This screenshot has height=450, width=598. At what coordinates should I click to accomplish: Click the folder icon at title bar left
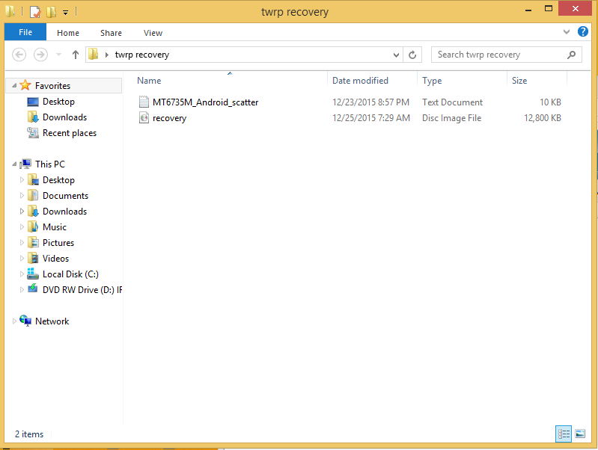click(x=10, y=11)
